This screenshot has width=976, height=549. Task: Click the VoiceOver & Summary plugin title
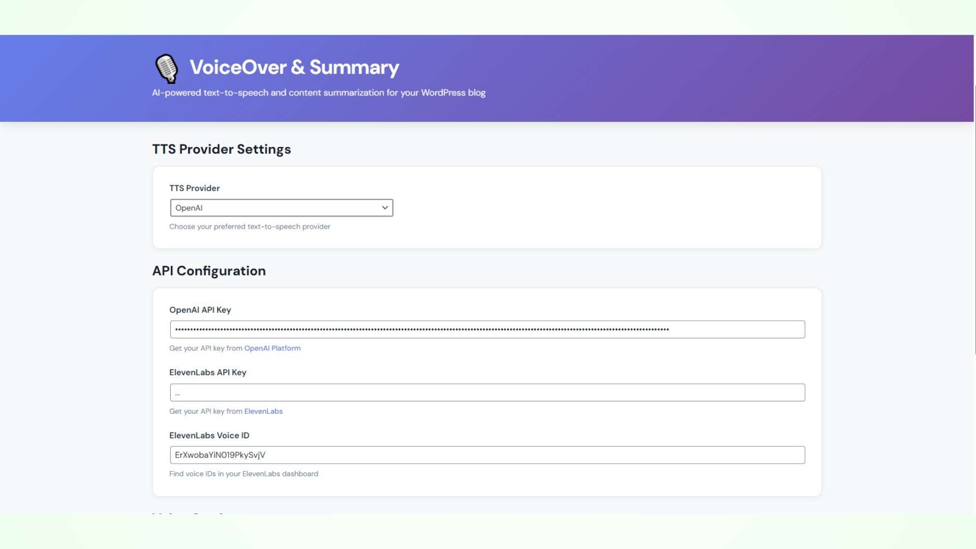(295, 67)
